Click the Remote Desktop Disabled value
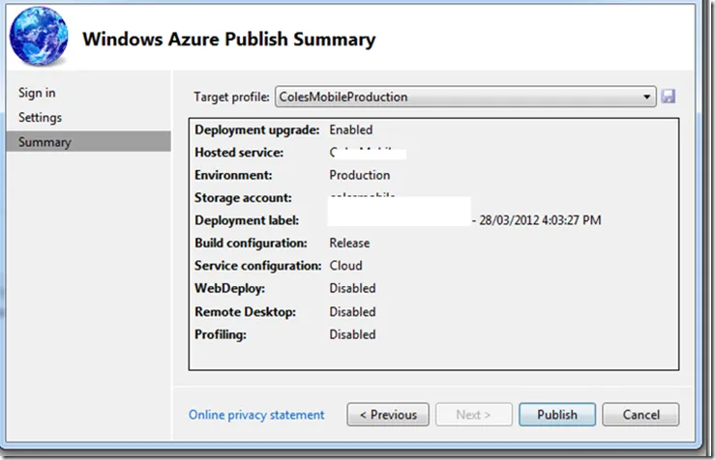715x460 pixels. 352,312
